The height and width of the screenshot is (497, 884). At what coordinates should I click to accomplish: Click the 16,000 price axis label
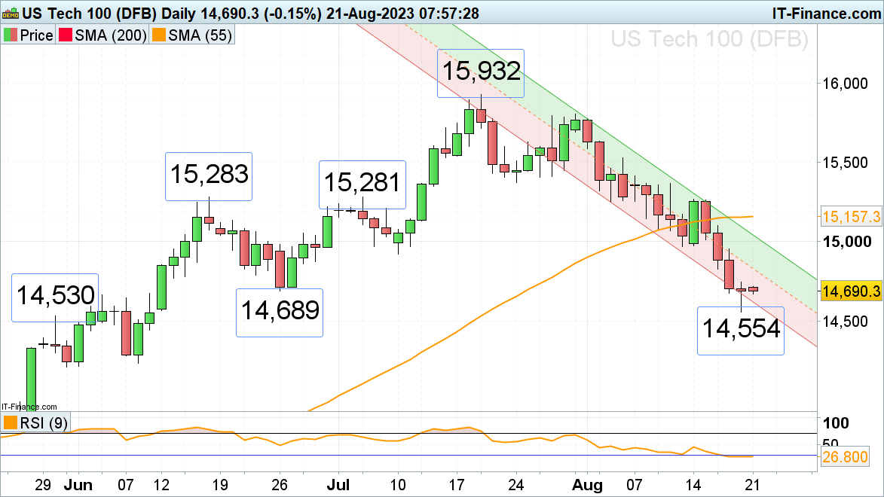(845, 84)
